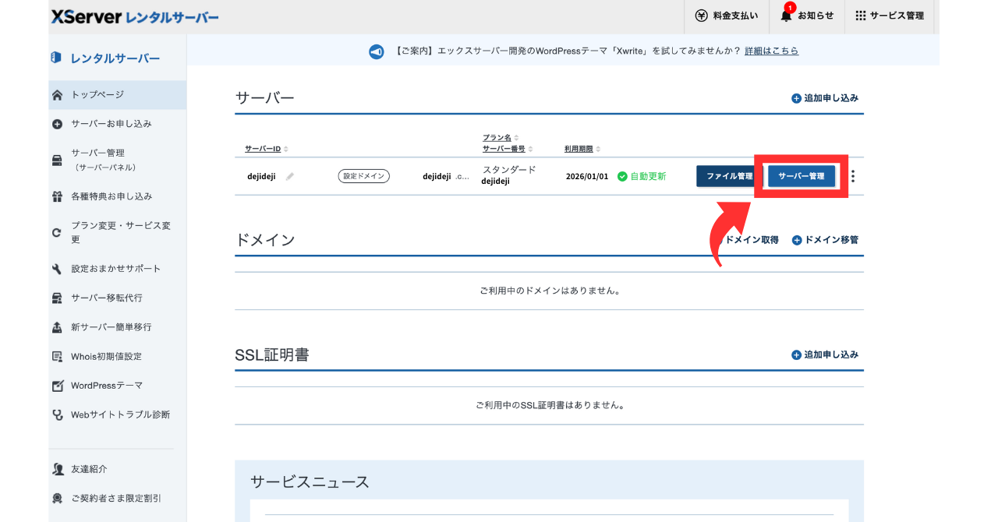Open the 詳細はこちら link in banner

click(x=771, y=51)
